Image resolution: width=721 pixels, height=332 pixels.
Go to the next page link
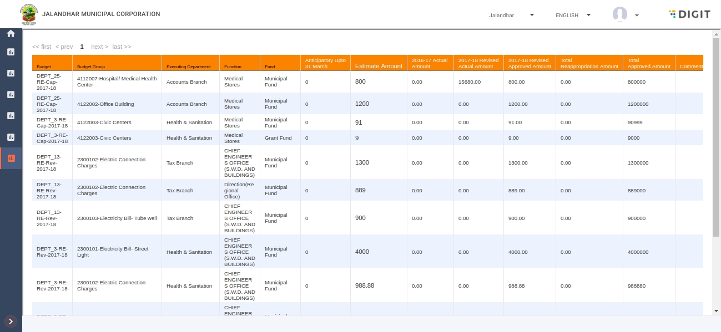[99, 47]
